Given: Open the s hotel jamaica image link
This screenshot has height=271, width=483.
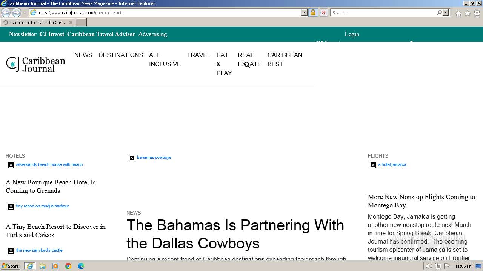Looking at the screenshot, I should click(x=388, y=164).
